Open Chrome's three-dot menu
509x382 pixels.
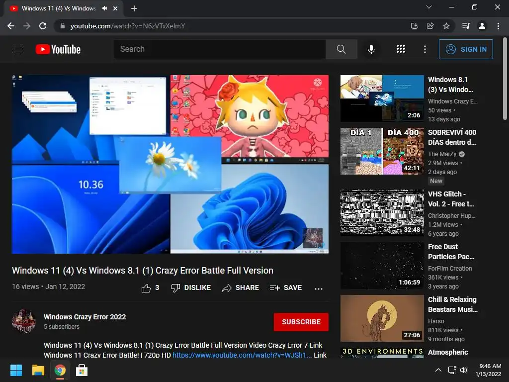tap(498, 26)
